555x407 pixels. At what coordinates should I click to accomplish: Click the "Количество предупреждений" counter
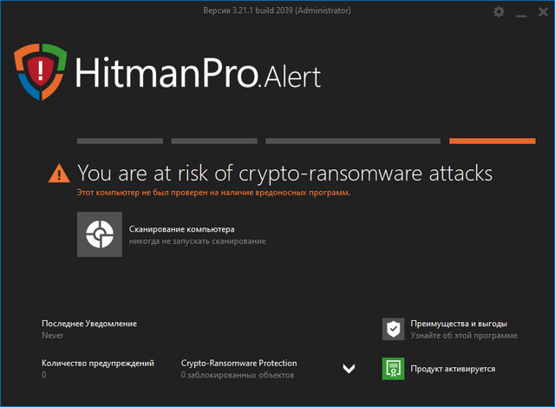(x=97, y=363)
